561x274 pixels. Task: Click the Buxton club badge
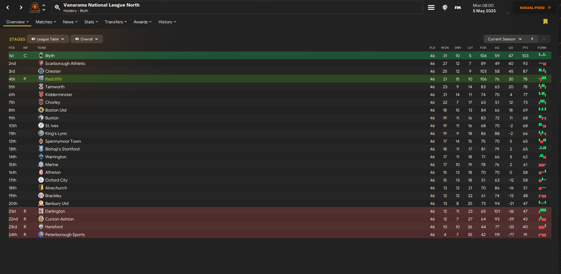pyautogui.click(x=41, y=118)
